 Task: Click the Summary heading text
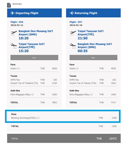coord(17,4)
